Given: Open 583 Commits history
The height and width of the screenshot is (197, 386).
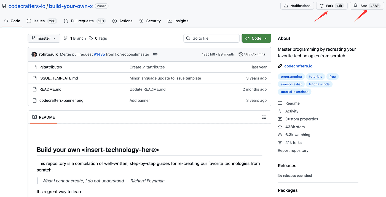Looking at the screenshot, I should [252, 54].
